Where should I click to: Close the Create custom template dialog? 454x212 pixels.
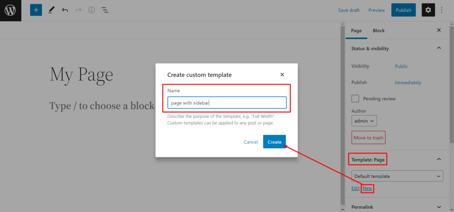[x=282, y=75]
